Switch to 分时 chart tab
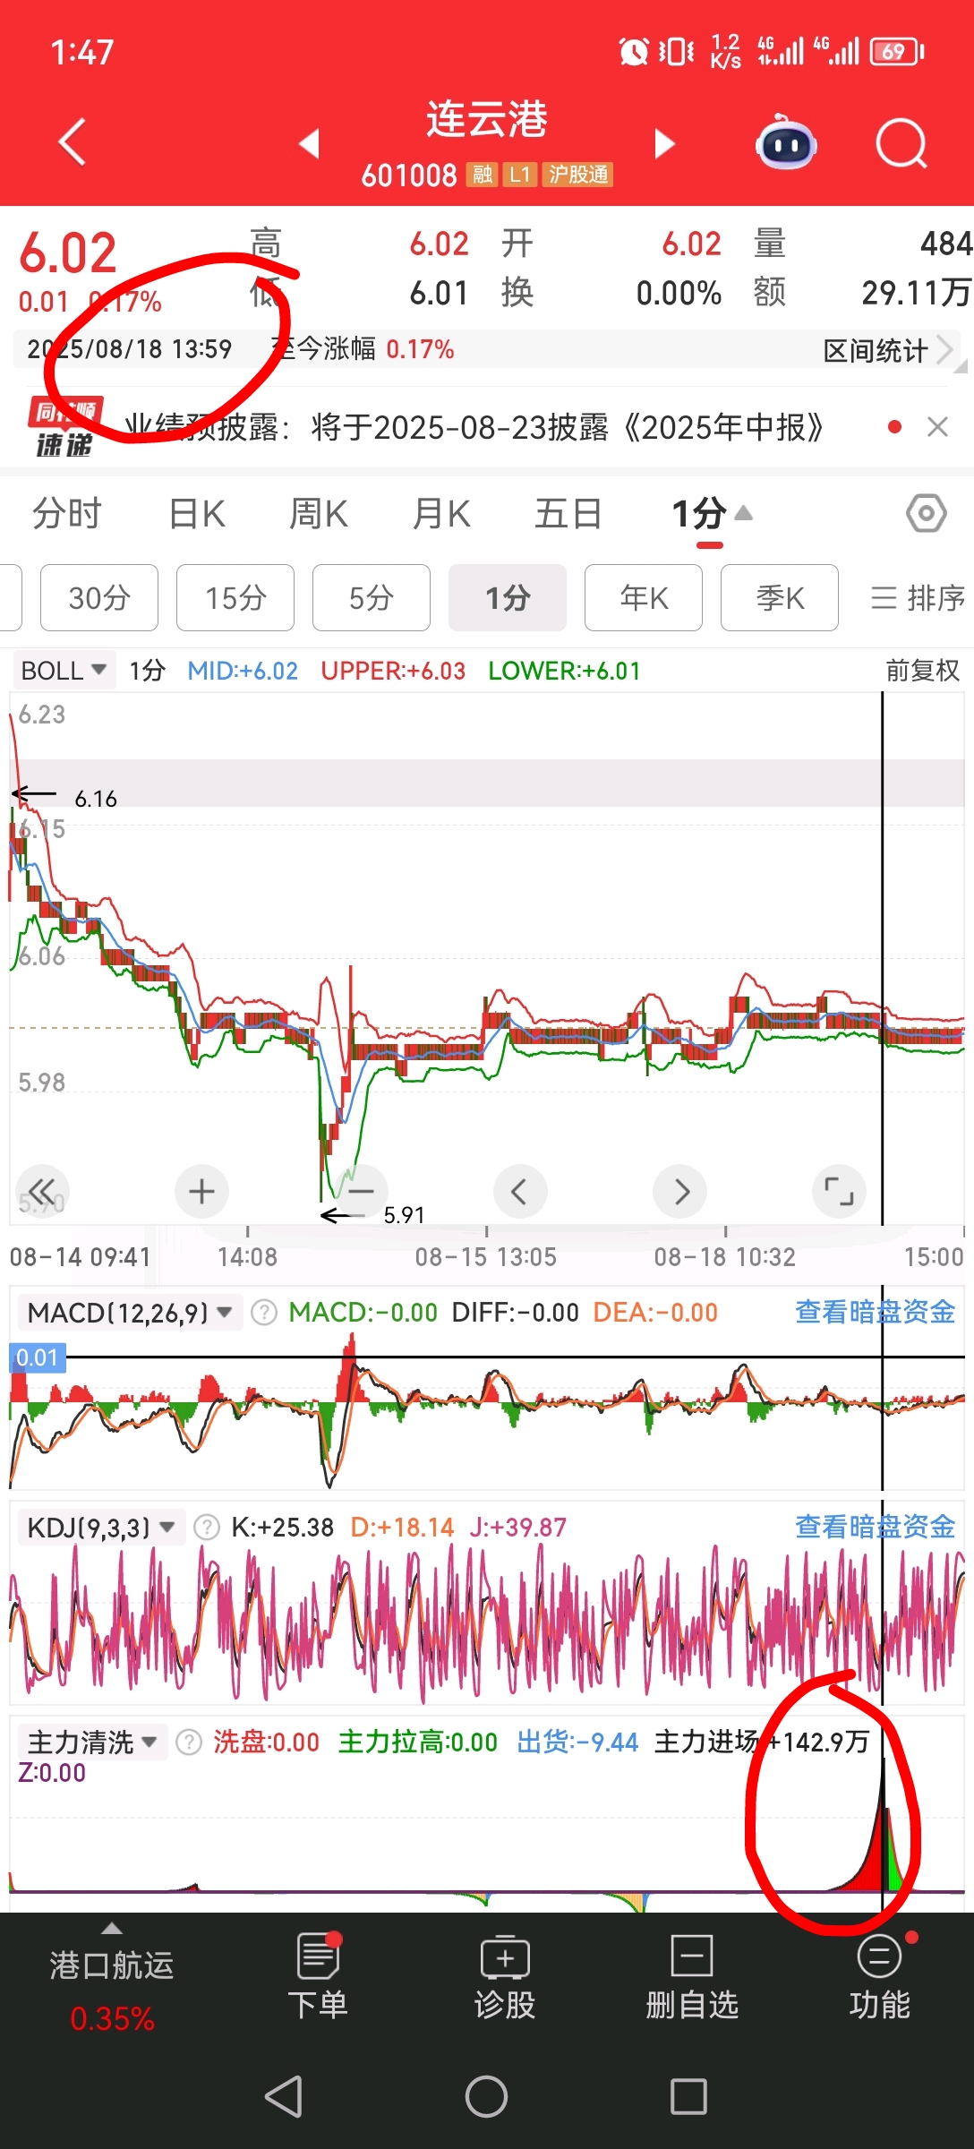The height and width of the screenshot is (2149, 974). (x=67, y=514)
